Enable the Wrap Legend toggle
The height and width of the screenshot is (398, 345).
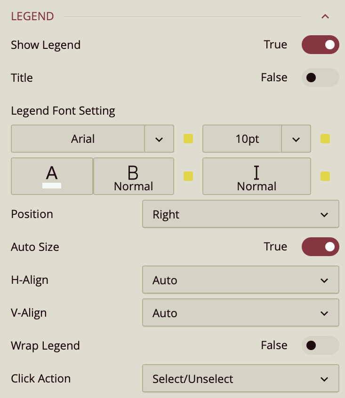click(x=320, y=345)
